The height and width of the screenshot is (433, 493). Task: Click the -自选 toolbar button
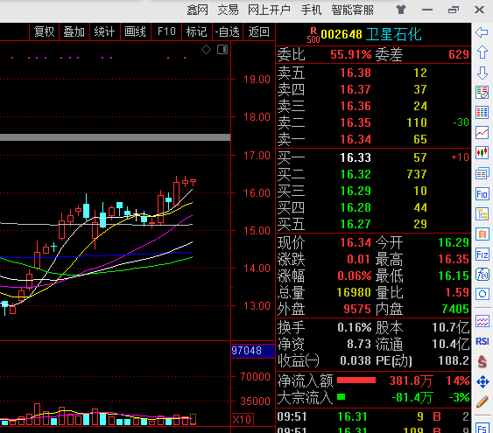point(228,31)
